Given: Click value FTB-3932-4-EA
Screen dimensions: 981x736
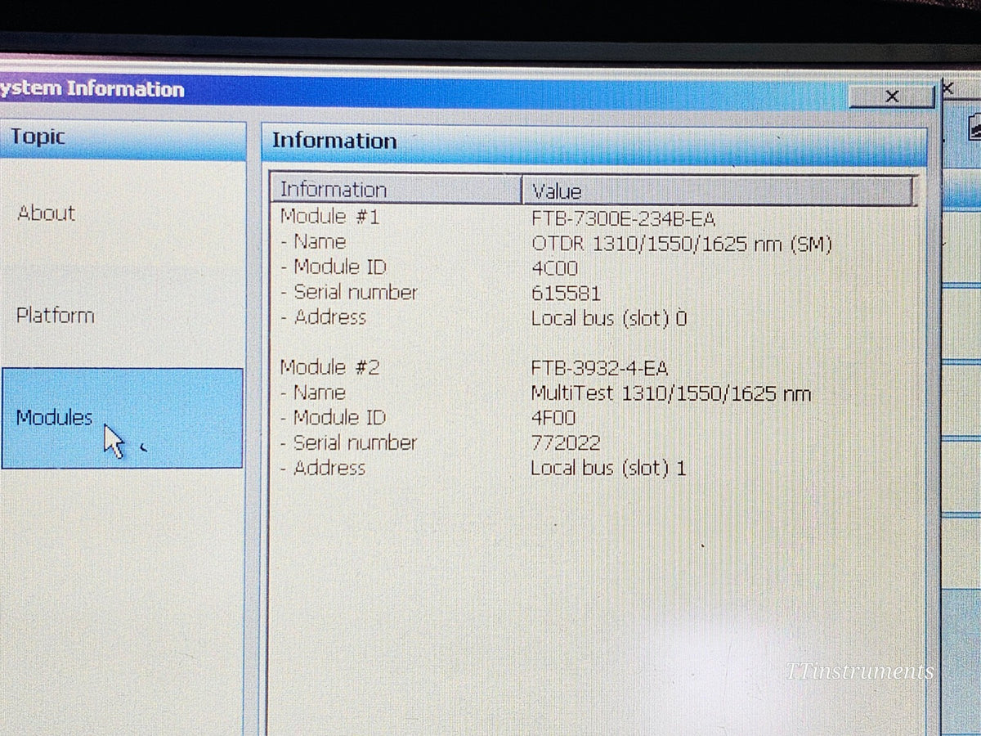Looking at the screenshot, I should coord(599,368).
